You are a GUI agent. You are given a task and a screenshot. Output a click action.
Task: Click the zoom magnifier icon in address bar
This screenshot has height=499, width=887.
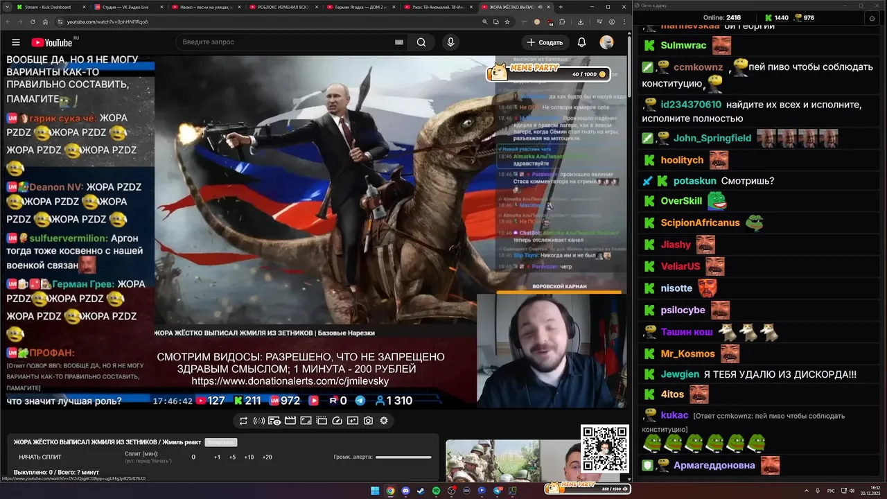[484, 21]
